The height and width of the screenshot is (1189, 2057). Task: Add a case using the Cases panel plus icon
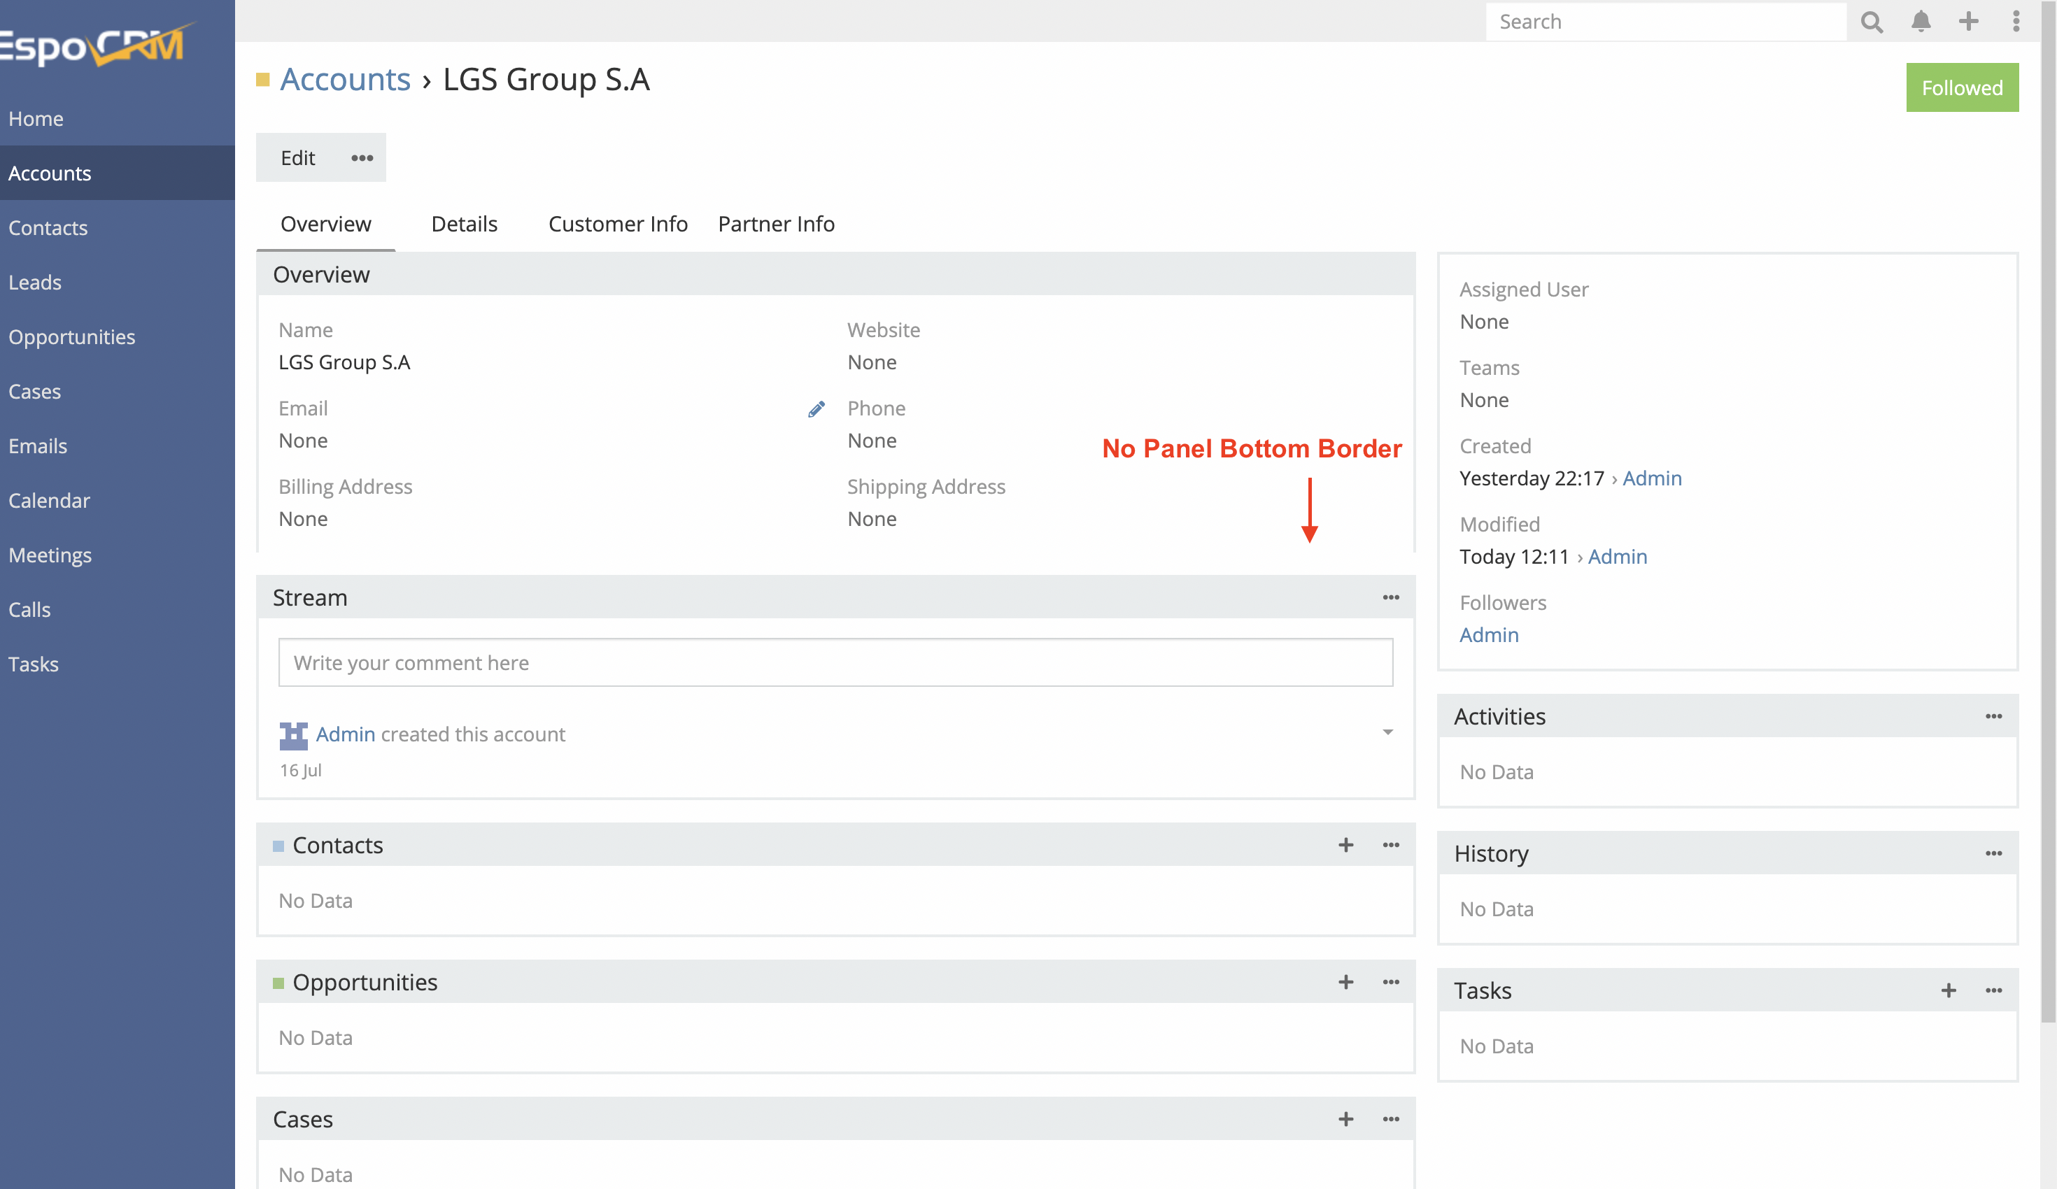1345,1119
